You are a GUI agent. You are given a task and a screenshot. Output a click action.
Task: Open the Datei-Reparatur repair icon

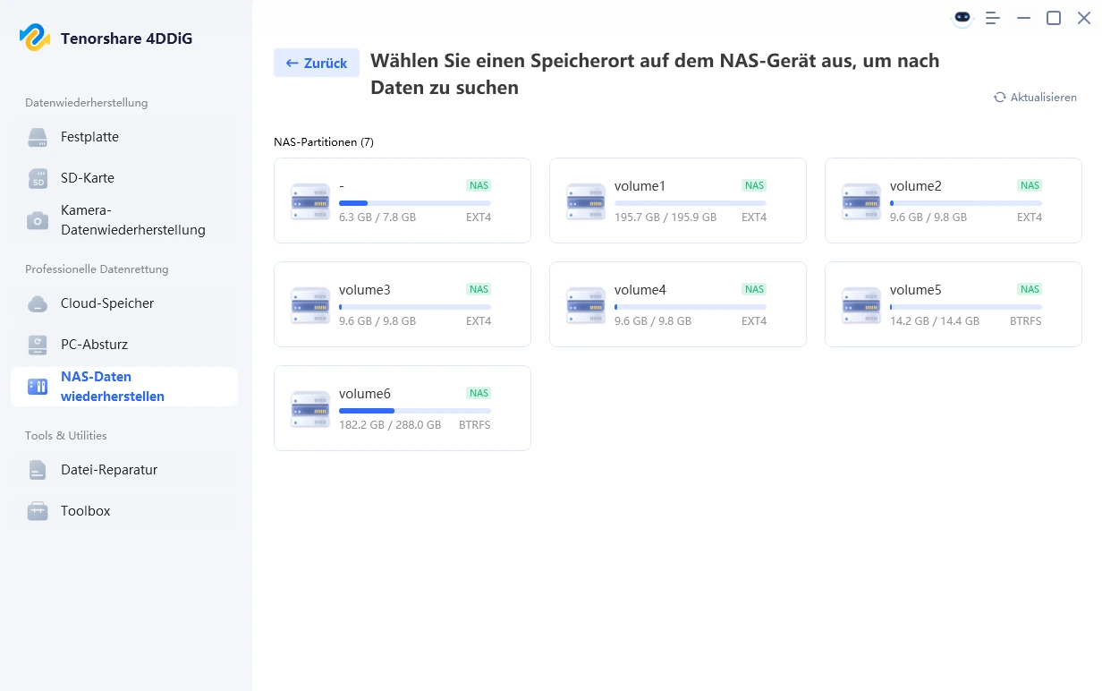pyautogui.click(x=36, y=469)
